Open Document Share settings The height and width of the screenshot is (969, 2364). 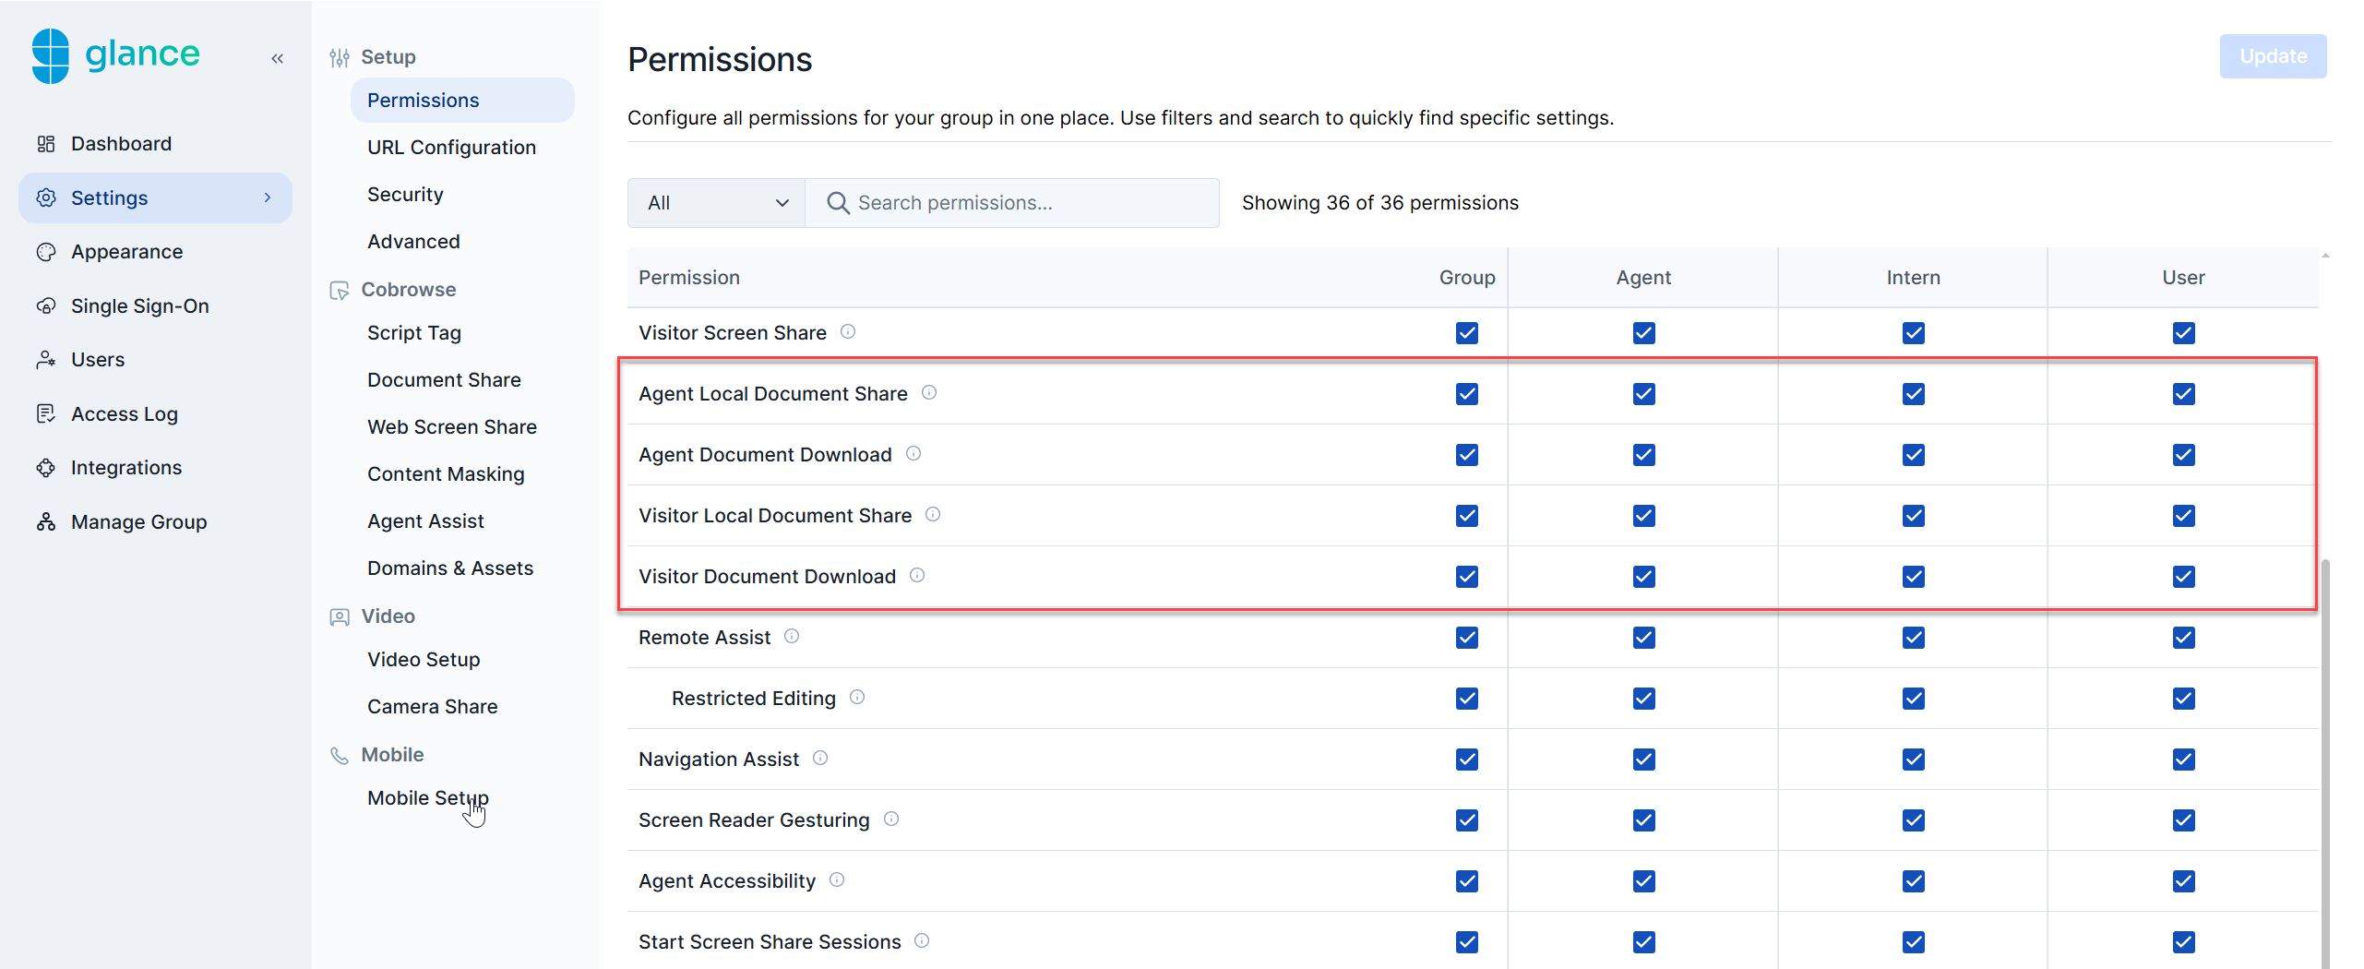444,380
